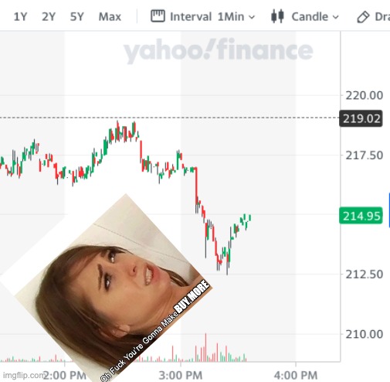
Task: Click the rotated meme image overlay
Action: (107, 288)
